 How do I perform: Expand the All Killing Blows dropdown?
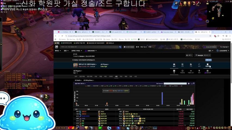[x=88, y=80]
